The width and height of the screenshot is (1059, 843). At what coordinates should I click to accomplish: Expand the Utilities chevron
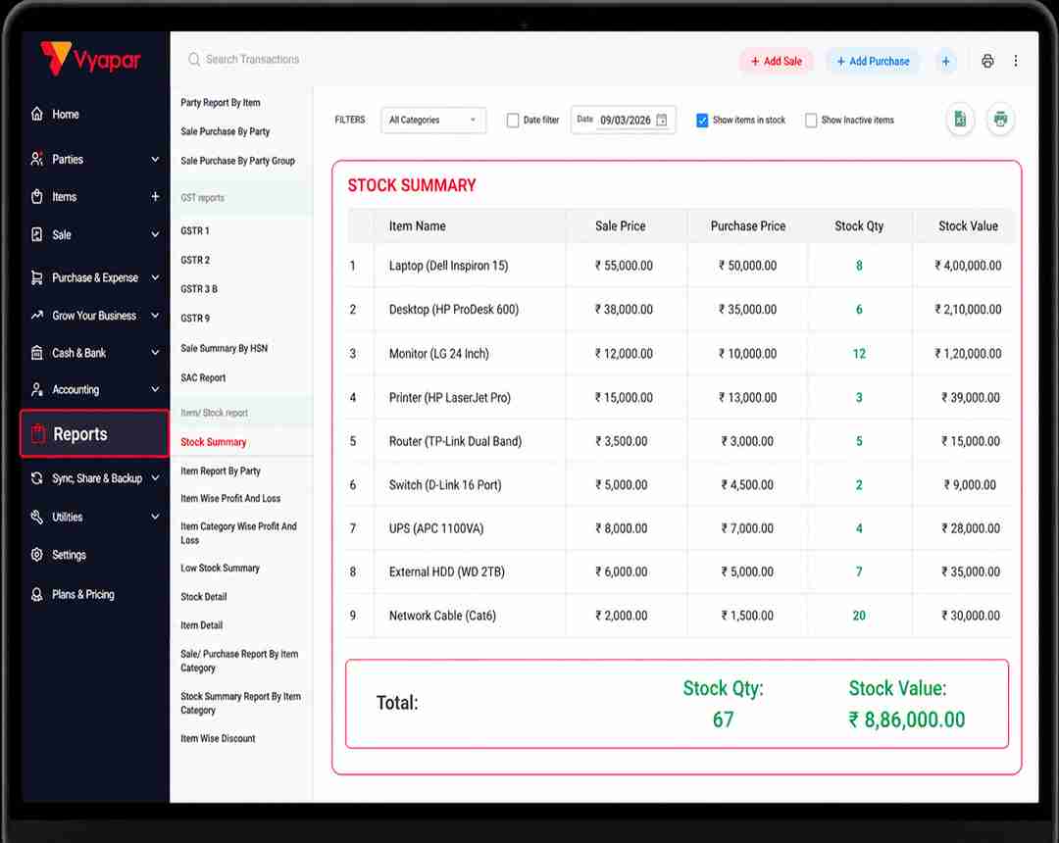coord(155,517)
